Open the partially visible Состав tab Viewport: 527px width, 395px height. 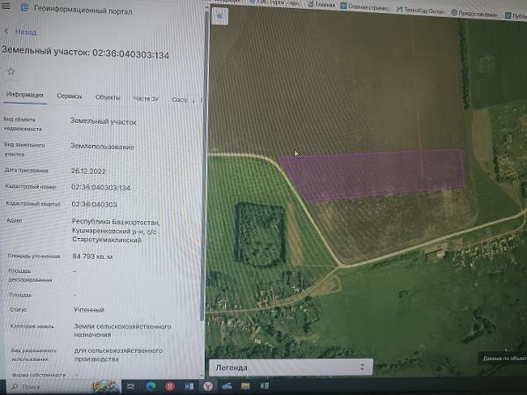point(179,100)
